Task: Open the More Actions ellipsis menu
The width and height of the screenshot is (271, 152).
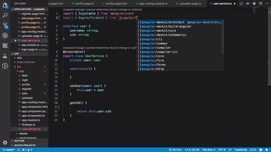Action: pos(267,3)
